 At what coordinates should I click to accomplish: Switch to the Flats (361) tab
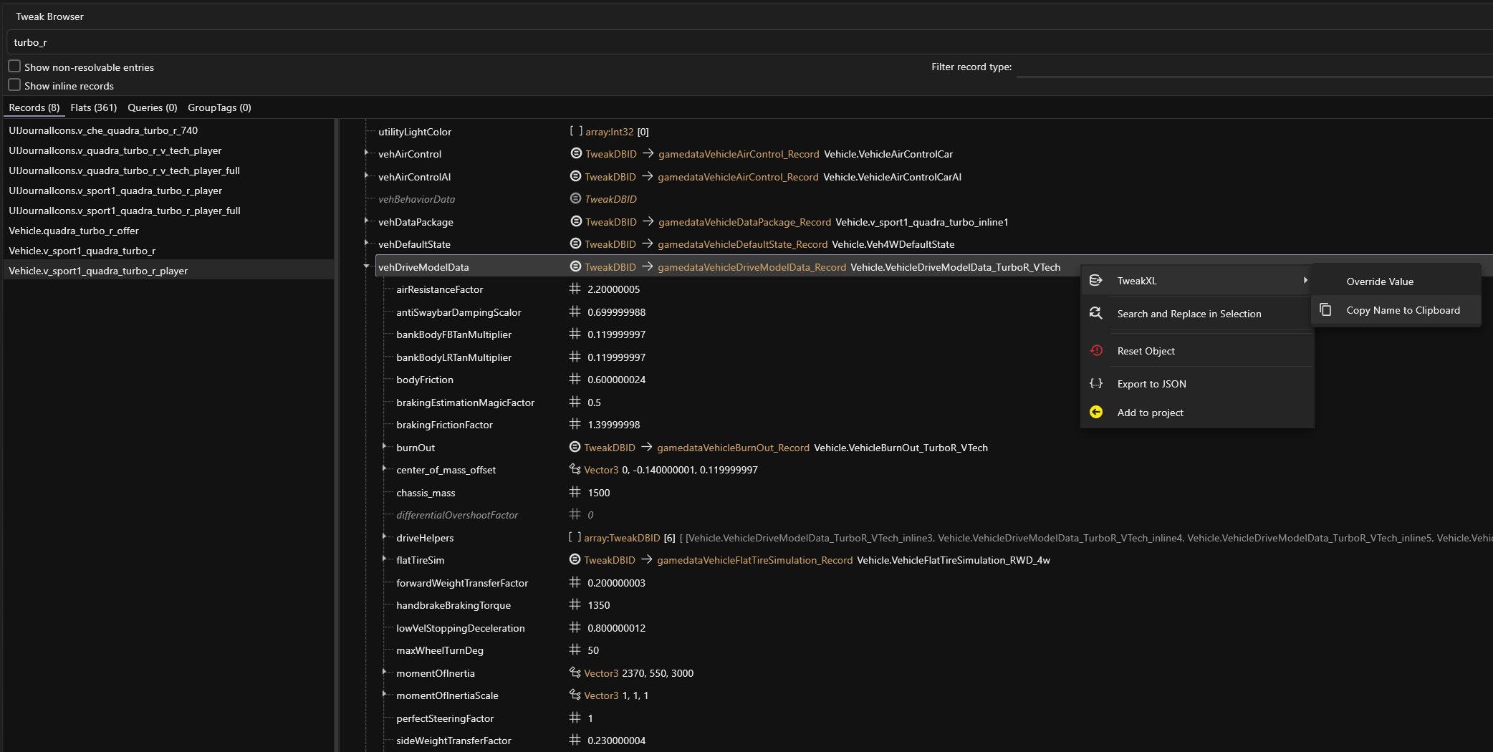pos(93,107)
